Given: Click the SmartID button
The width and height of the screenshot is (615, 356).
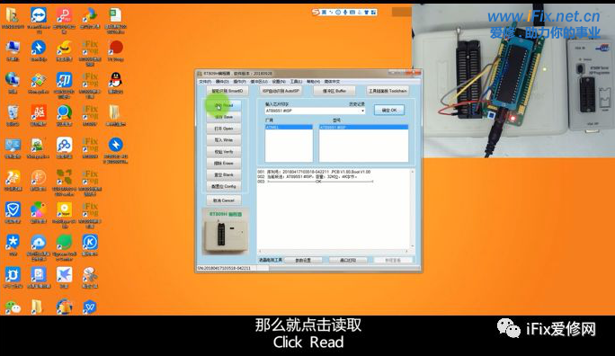Looking at the screenshot, I should [227, 91].
